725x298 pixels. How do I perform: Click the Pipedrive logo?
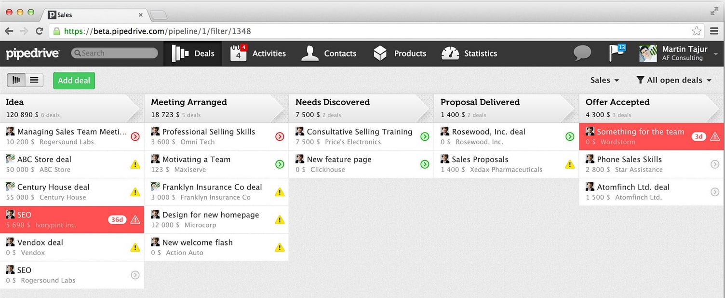point(33,53)
